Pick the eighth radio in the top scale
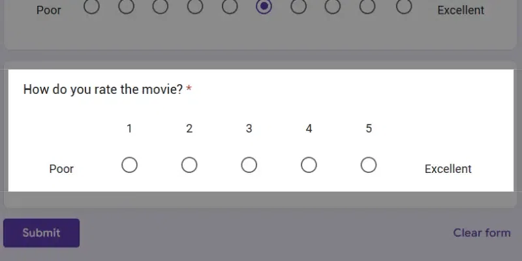 [333, 7]
